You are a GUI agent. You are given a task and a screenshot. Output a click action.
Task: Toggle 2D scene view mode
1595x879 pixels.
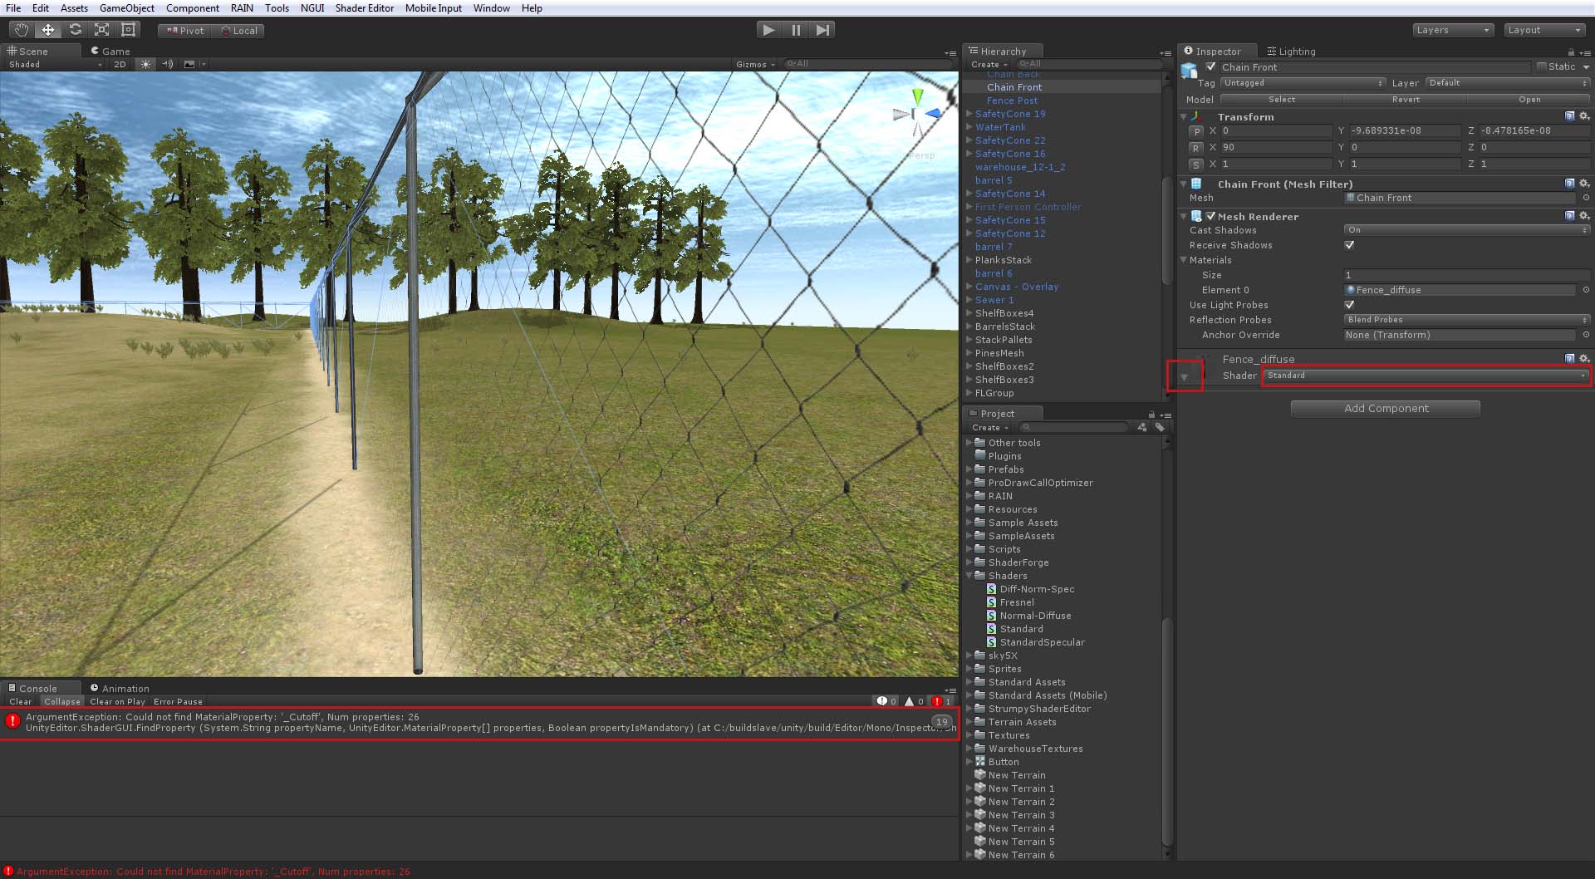(120, 64)
